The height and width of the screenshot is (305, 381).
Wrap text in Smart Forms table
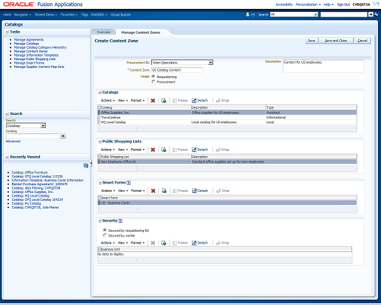(223, 191)
